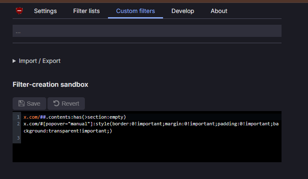Click the wrapped text ckground:transparent!important;)

coord(68,131)
